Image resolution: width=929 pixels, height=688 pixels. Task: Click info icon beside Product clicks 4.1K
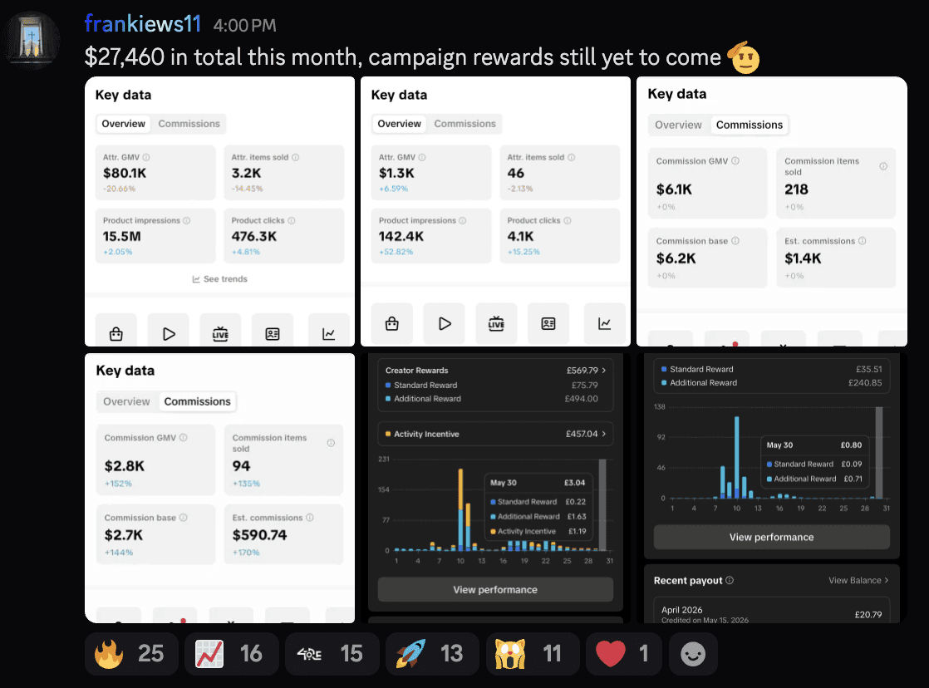point(568,220)
